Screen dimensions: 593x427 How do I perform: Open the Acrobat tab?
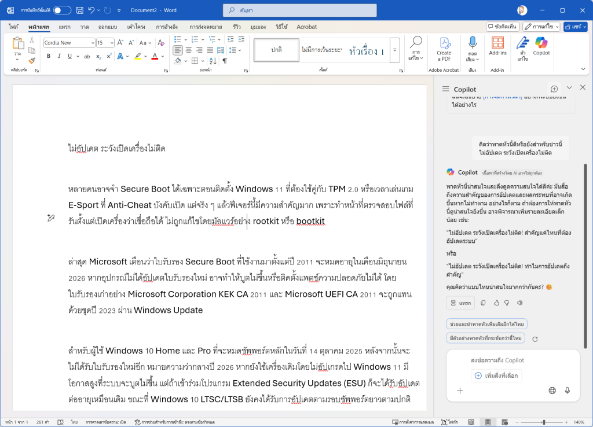tap(307, 27)
